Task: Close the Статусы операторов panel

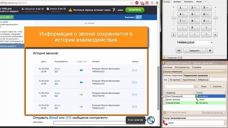Action: pos(225,71)
